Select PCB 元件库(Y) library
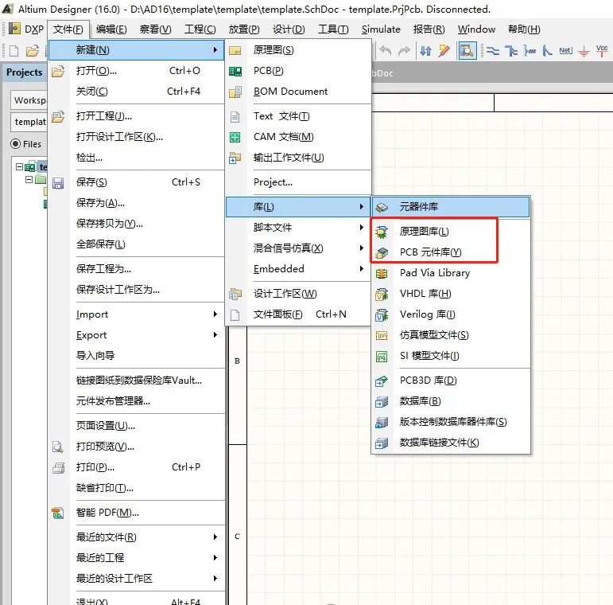Viewport: 613px width, 605px height. coord(450,252)
